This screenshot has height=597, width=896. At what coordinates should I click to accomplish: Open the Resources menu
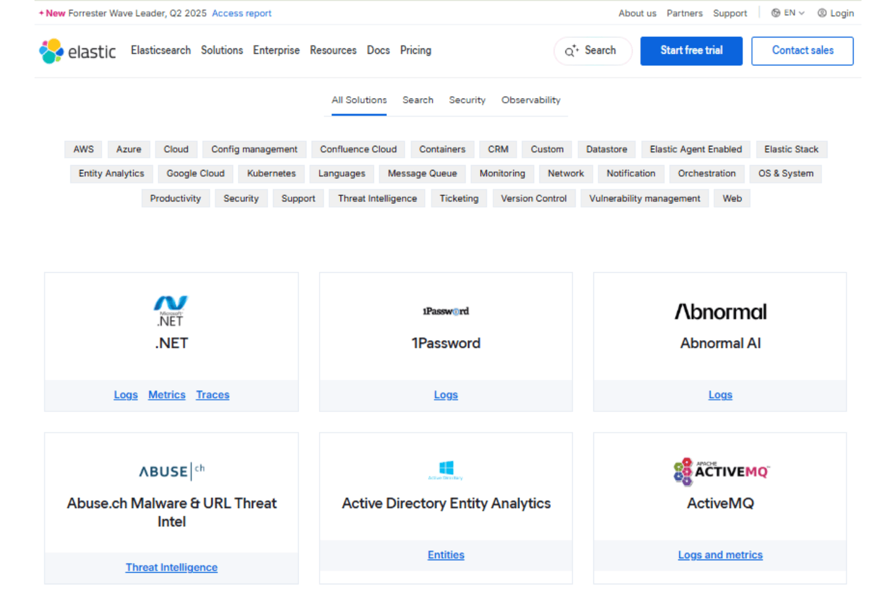click(333, 50)
